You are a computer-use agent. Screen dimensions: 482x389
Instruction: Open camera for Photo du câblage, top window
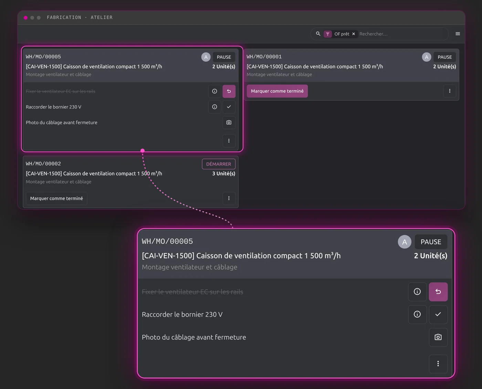(x=229, y=122)
